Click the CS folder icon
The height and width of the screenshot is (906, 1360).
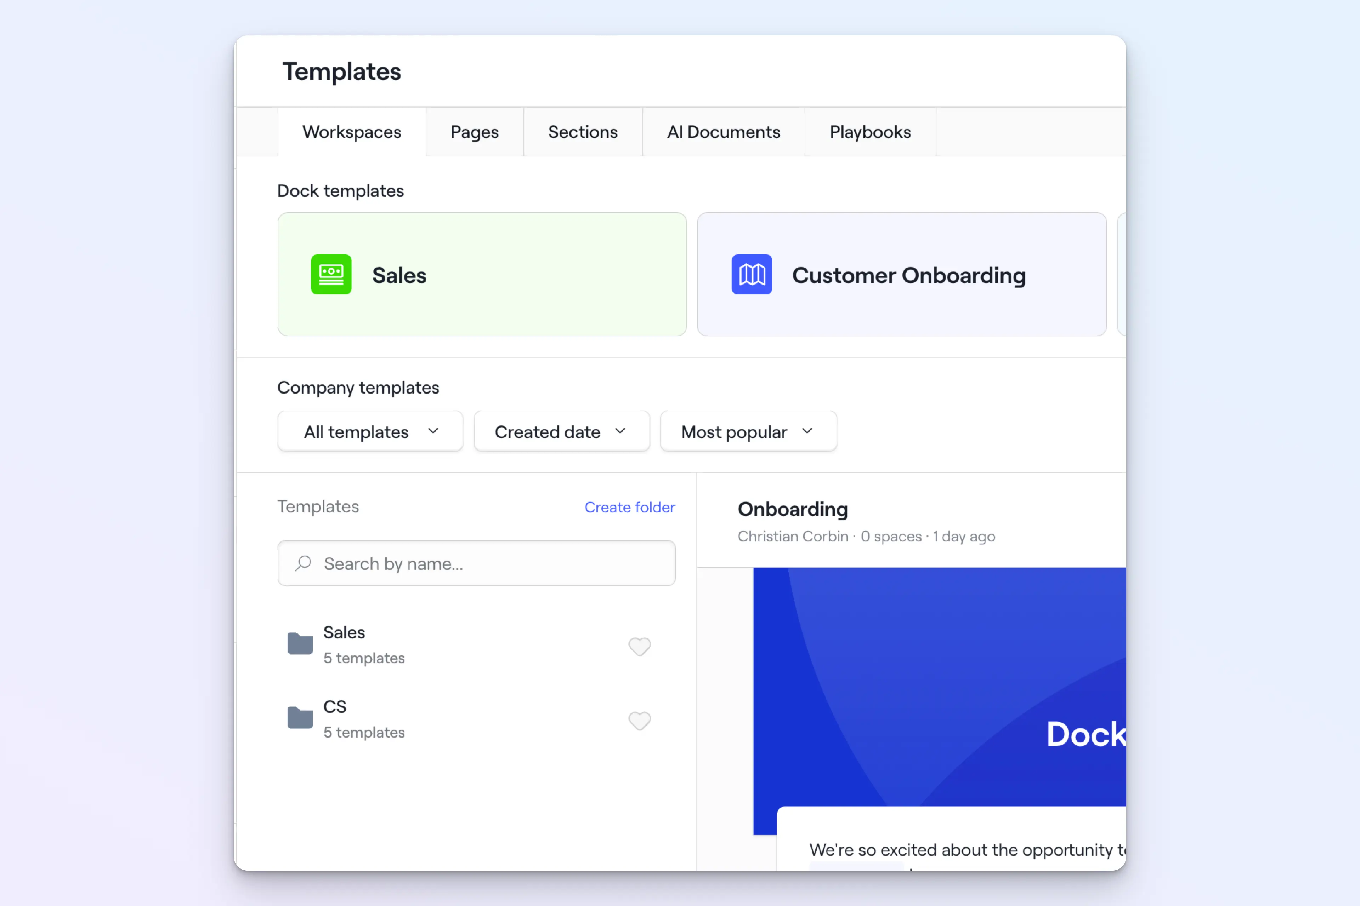[300, 718]
